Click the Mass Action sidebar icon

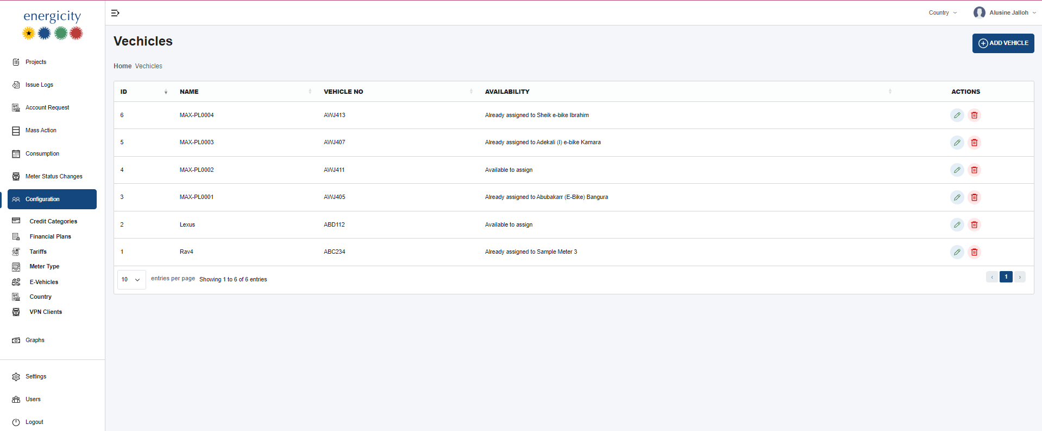[x=16, y=131]
